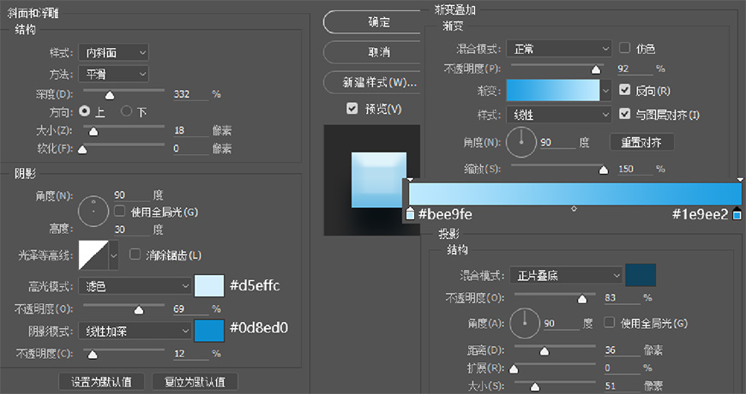Click the soften value field showing 0
The image size is (746, 394).
pos(190,148)
